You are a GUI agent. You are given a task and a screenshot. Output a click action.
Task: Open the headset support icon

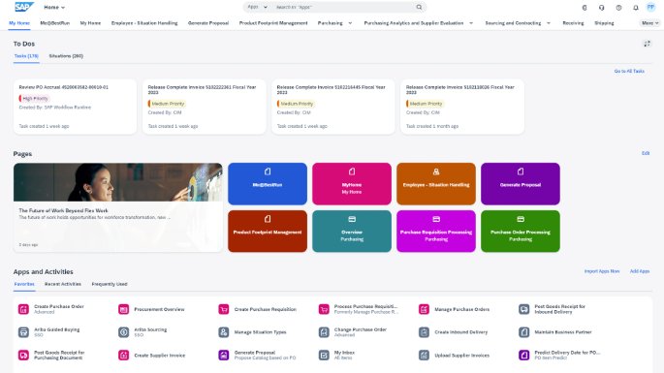(x=601, y=8)
